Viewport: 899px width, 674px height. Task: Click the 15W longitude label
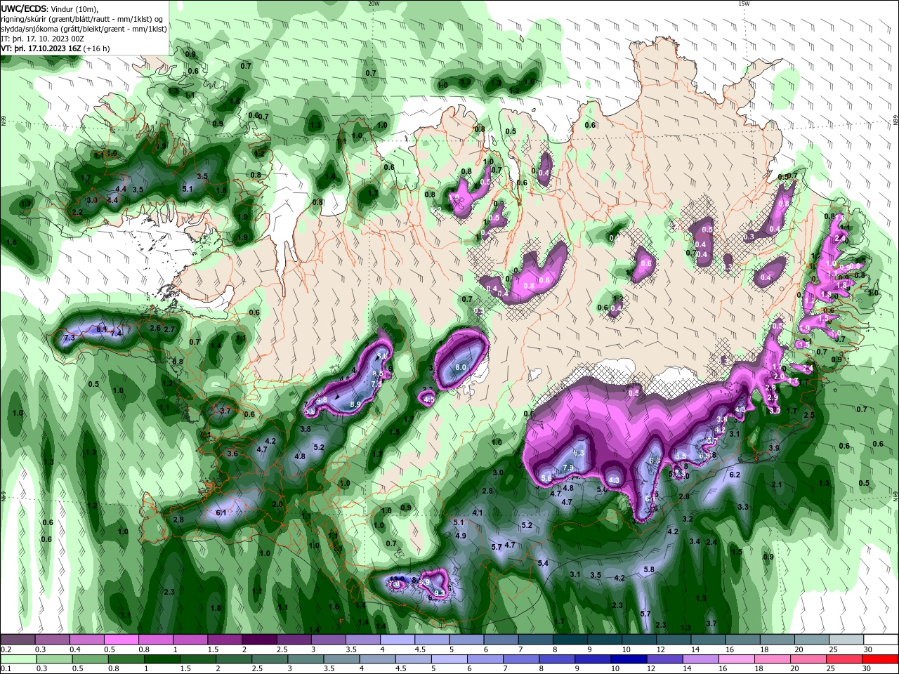pos(744,4)
